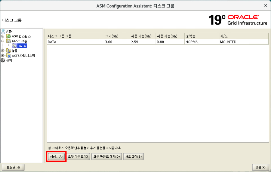Click the ACFS 파일 시스템 folder icon
Viewport: 271px width, 172px height.
(x=8, y=55)
